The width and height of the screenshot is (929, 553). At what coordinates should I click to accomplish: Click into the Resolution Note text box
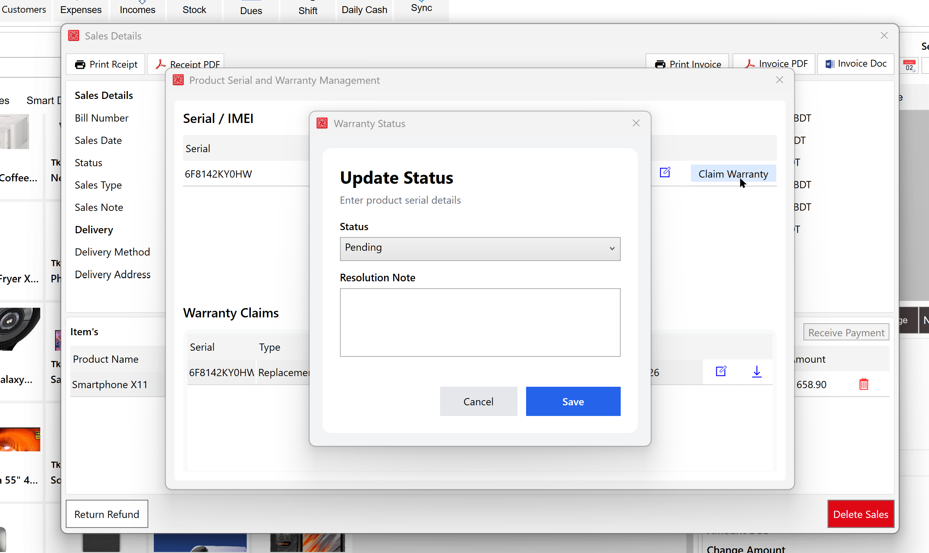pos(480,322)
